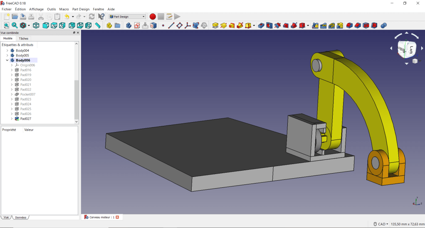Switch to the Données tab

(x=20, y=217)
